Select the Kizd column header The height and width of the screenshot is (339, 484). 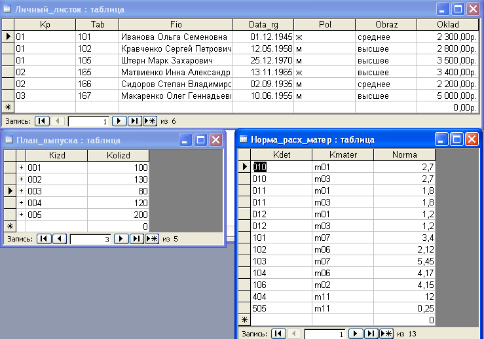tap(57, 155)
